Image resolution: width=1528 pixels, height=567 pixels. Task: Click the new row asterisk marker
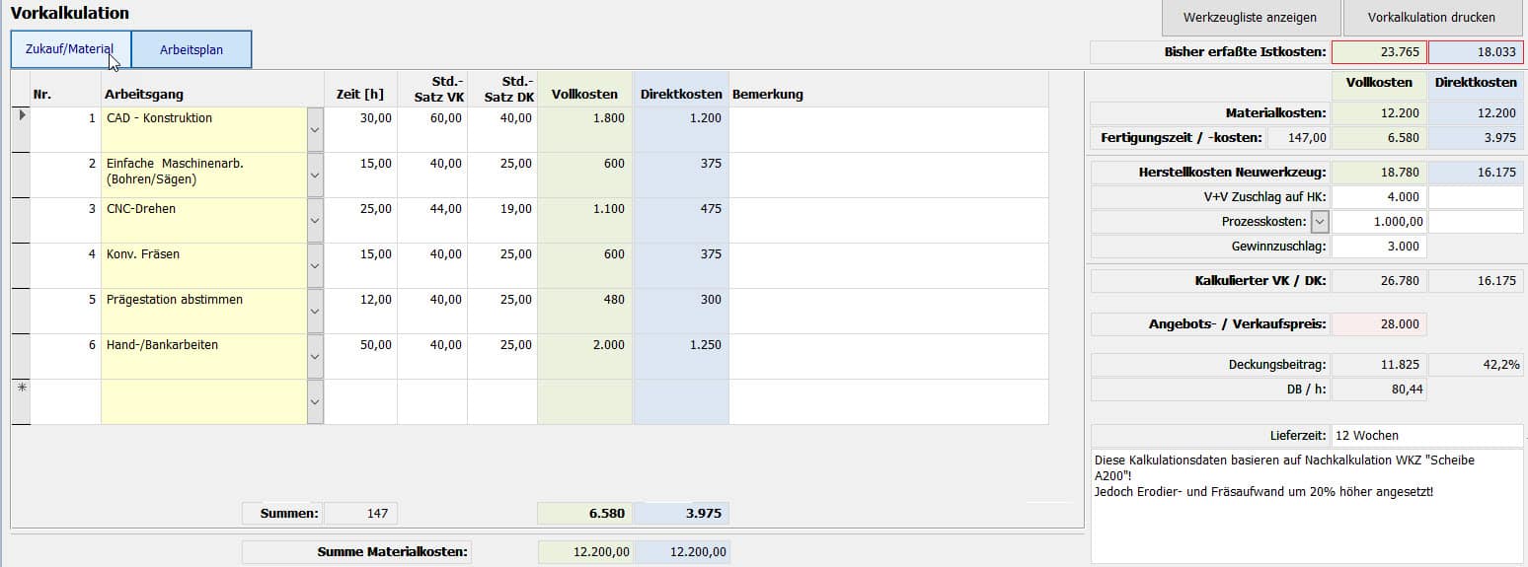click(21, 390)
